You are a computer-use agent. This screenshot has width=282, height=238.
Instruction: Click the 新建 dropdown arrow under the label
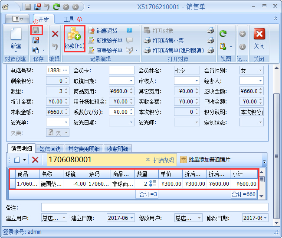point(16,51)
